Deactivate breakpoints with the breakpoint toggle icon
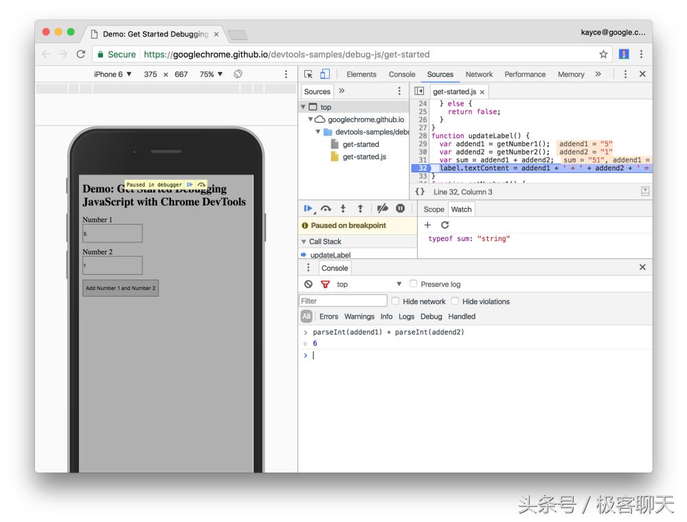This screenshot has height=522, width=687. [383, 209]
